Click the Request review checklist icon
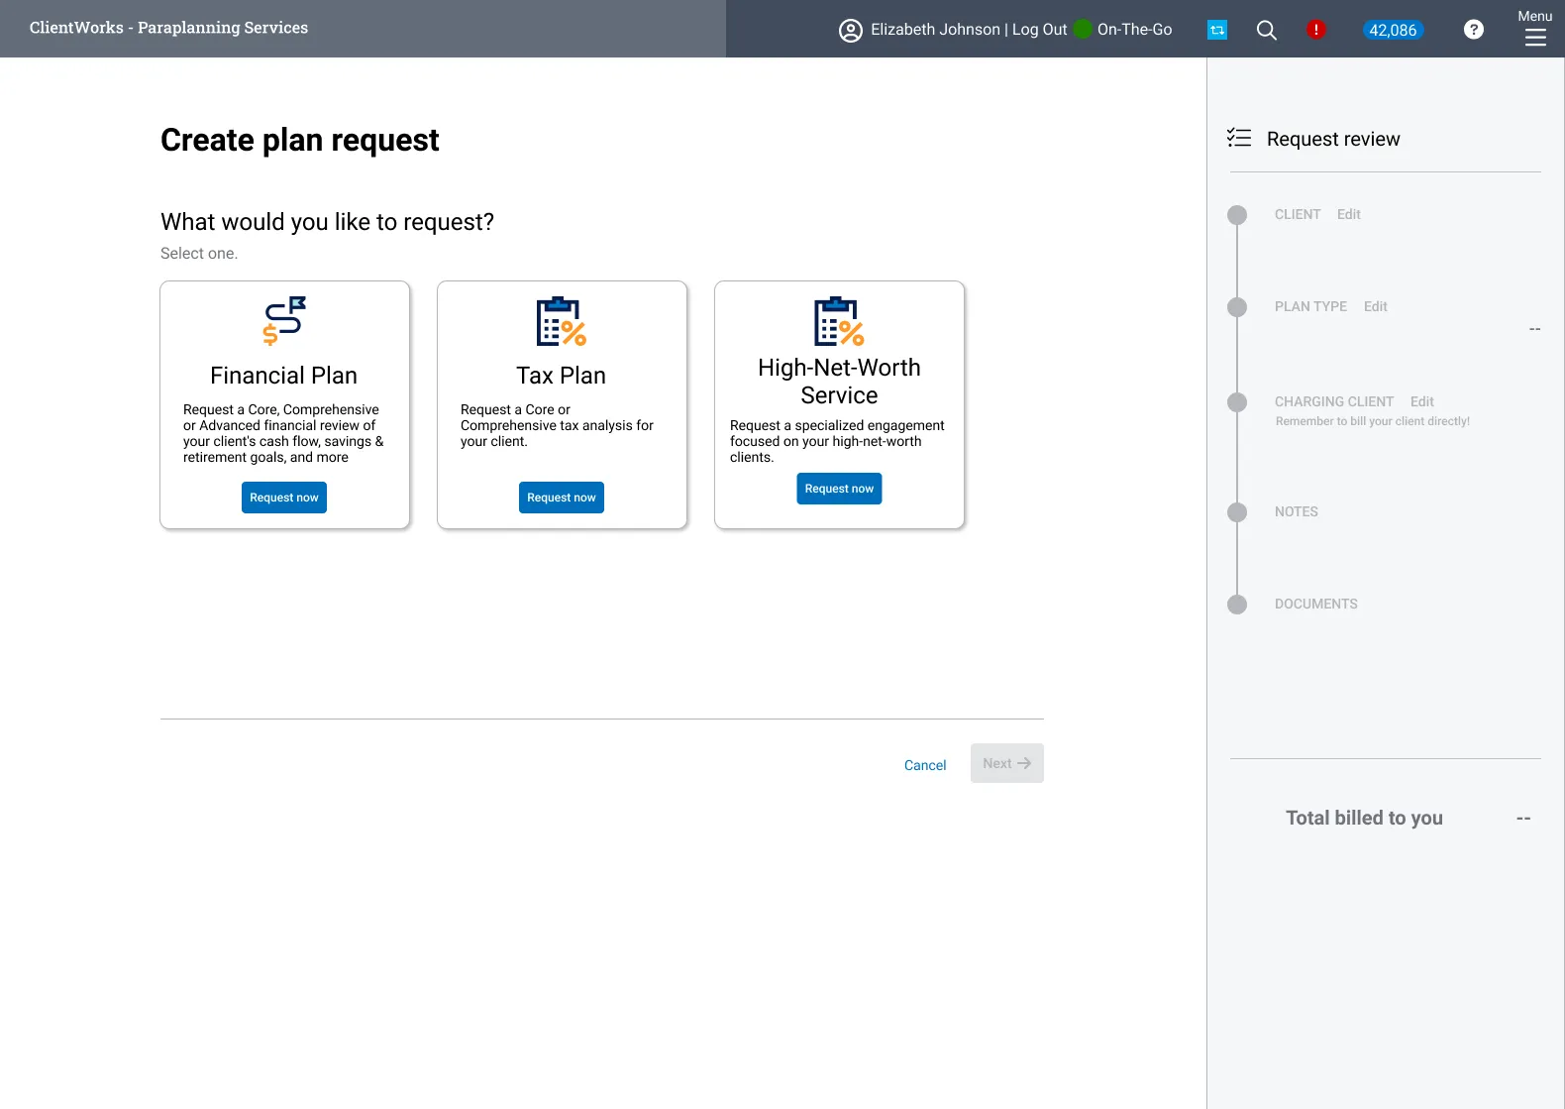The height and width of the screenshot is (1109, 1565). pyautogui.click(x=1239, y=138)
